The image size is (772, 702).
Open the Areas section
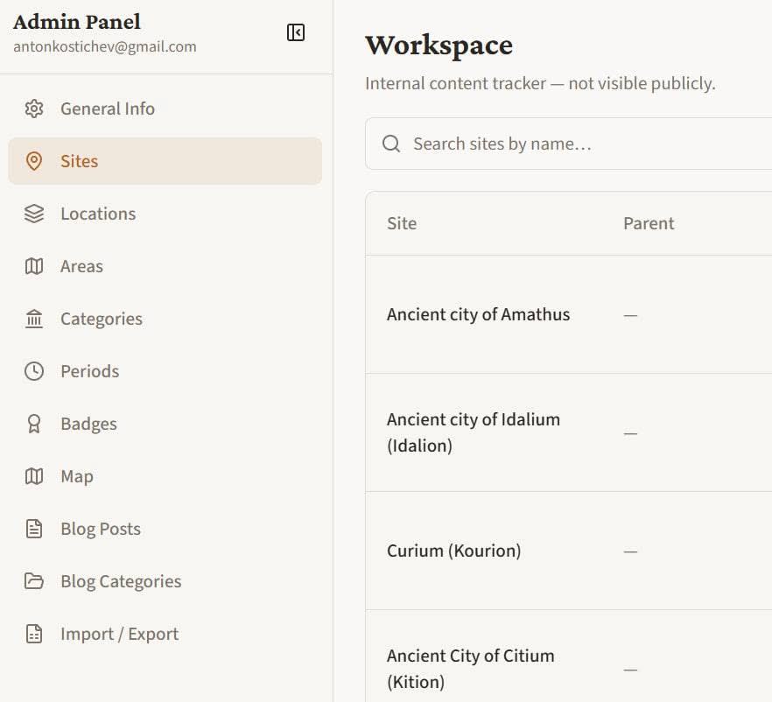pos(165,266)
